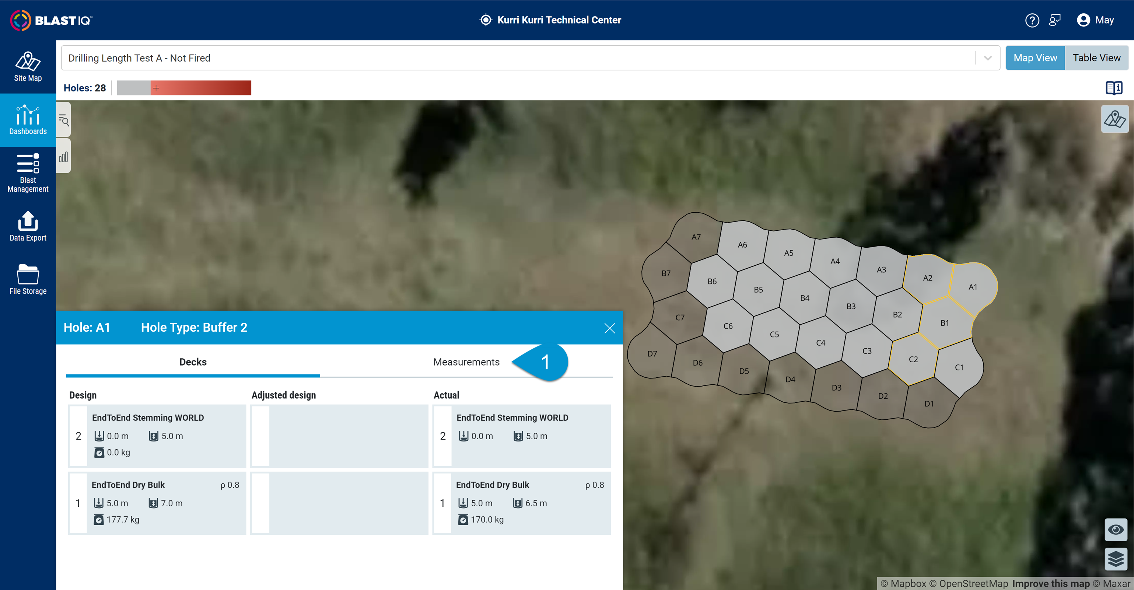Open the search list side panel icon
1134x590 pixels.
(64, 120)
